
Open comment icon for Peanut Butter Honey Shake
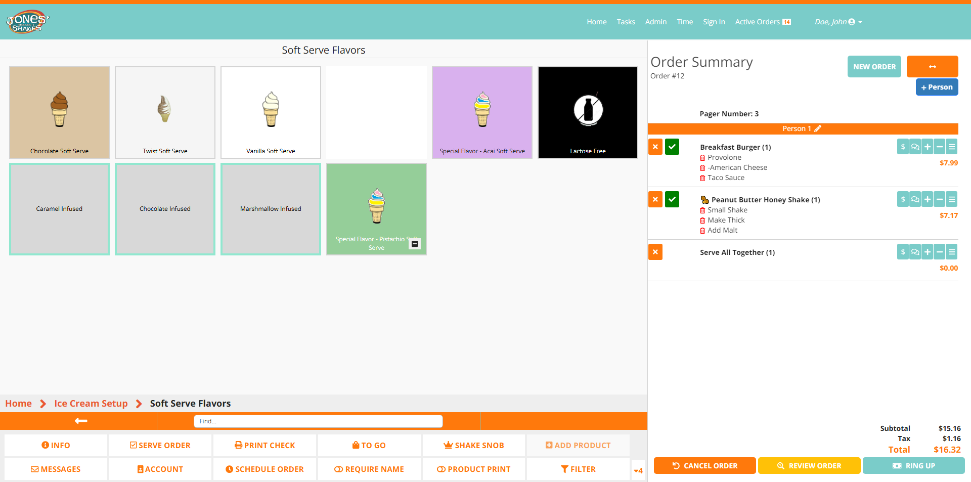pos(915,199)
